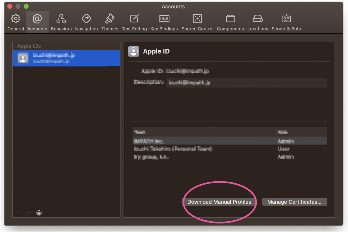Open the General preferences tab
The height and width of the screenshot is (232, 348).
click(16, 22)
